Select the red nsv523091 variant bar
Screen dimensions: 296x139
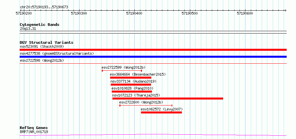pos(153,50)
